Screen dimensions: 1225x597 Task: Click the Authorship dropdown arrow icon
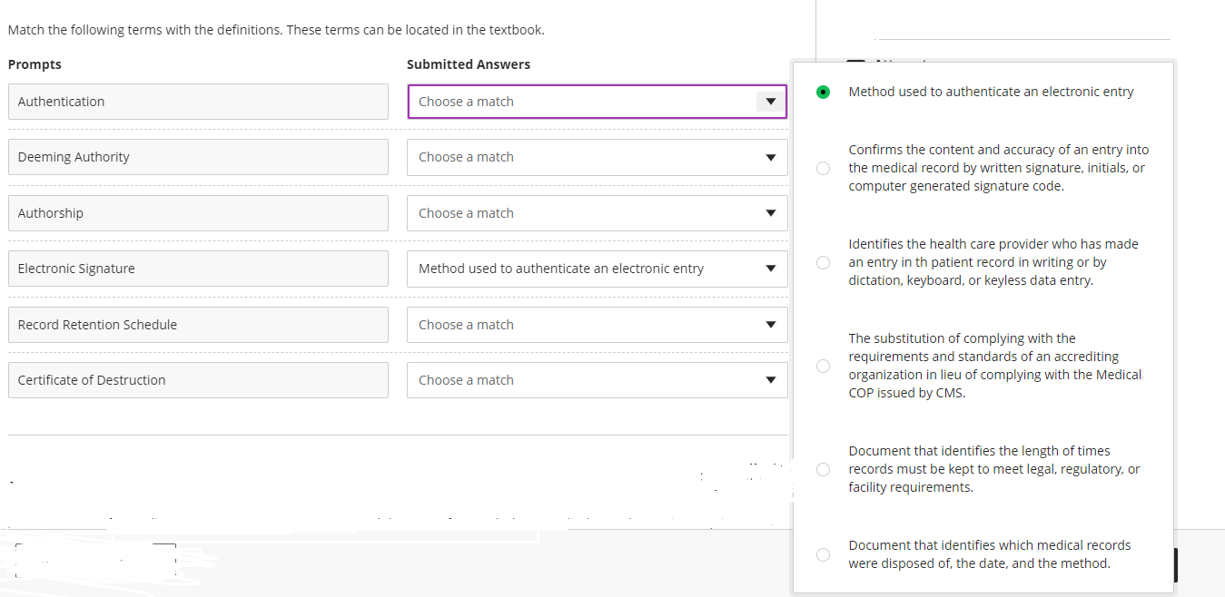click(770, 213)
